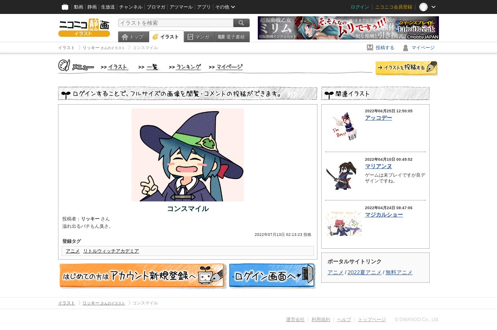Open アプリ in top bar
The height and width of the screenshot is (330, 497).
coord(204,7)
